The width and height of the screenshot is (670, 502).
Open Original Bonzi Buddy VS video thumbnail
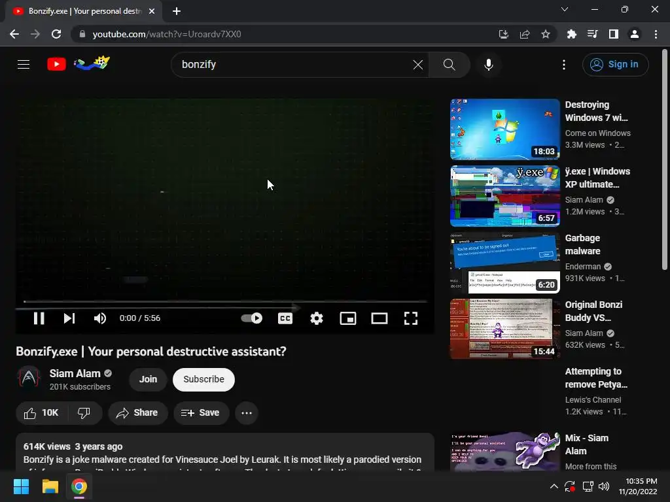point(505,329)
